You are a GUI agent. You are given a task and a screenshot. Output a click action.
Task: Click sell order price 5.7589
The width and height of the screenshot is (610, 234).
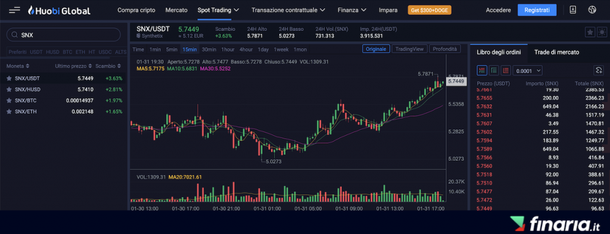484,149
